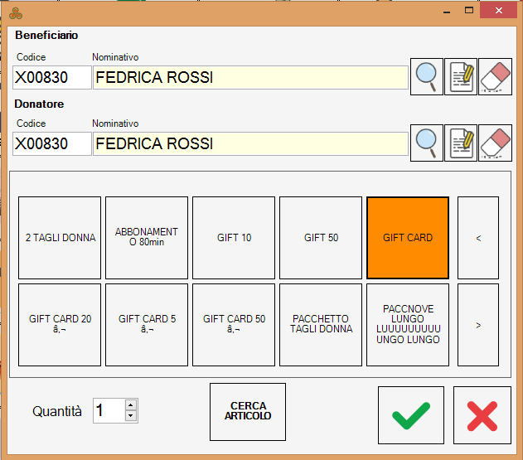Go to previous articles page arrow
Screen dimensions: 523x460
(x=478, y=238)
